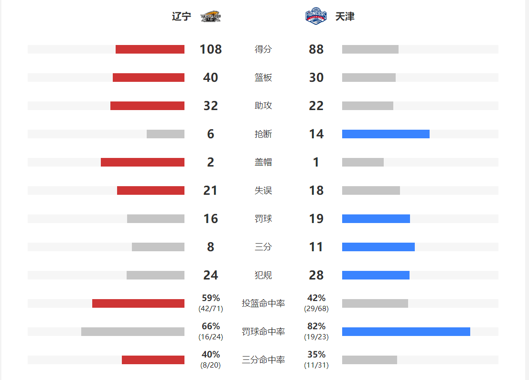Click Tianjin's blue 抢断 bar

(x=386, y=134)
